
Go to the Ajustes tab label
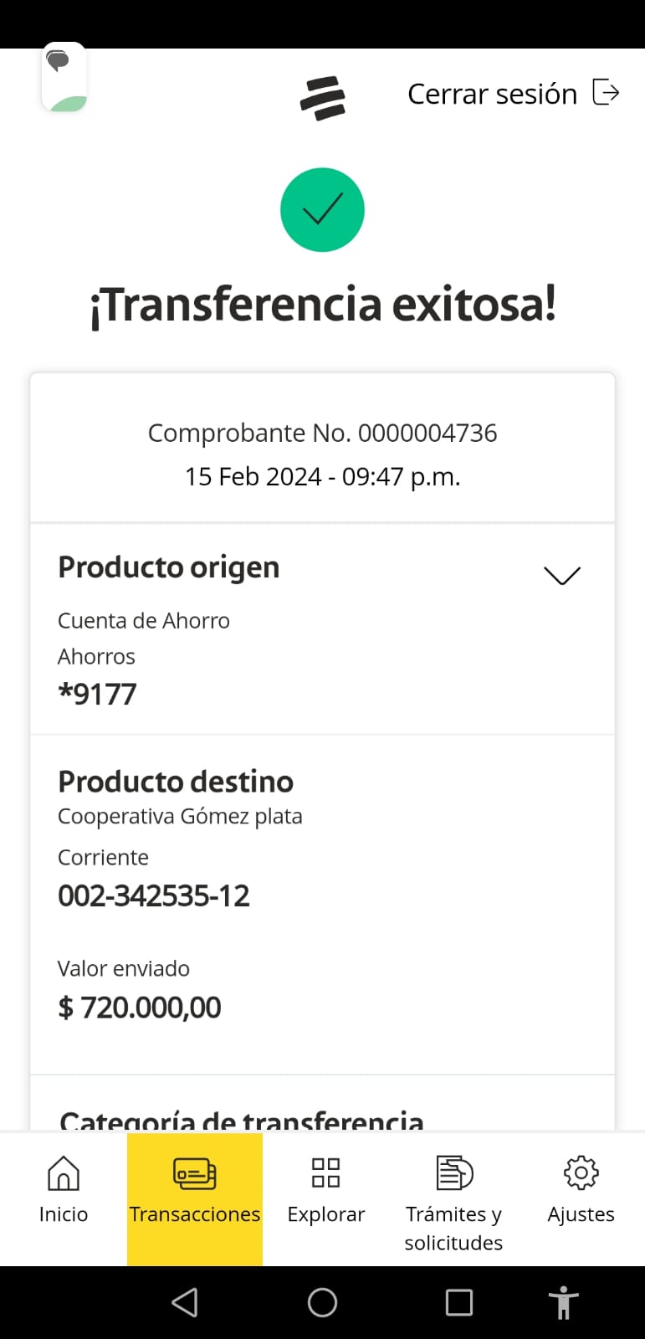coord(581,1214)
